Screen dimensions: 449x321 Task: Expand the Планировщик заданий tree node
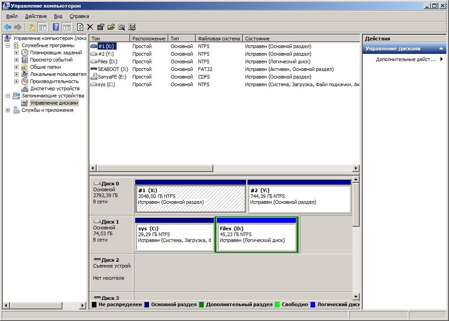click(17, 53)
